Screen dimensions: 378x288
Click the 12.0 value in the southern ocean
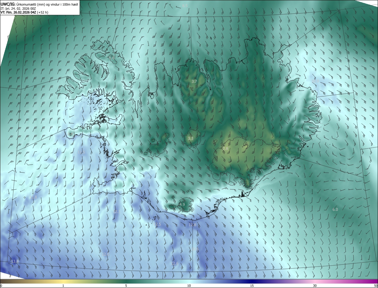pos(106,254)
